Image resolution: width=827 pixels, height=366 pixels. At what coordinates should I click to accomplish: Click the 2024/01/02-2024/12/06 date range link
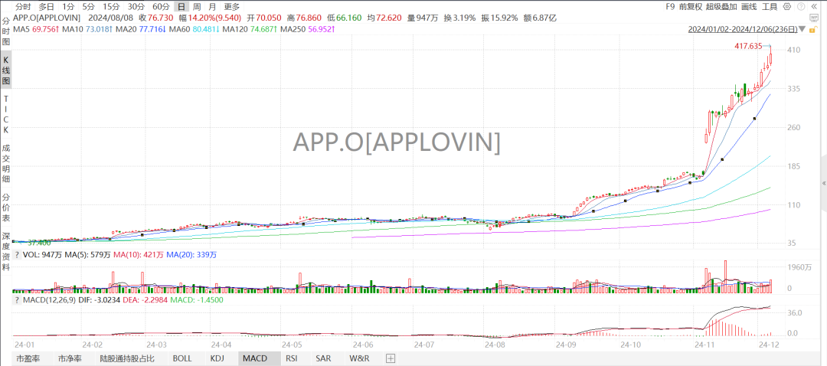pos(743,30)
